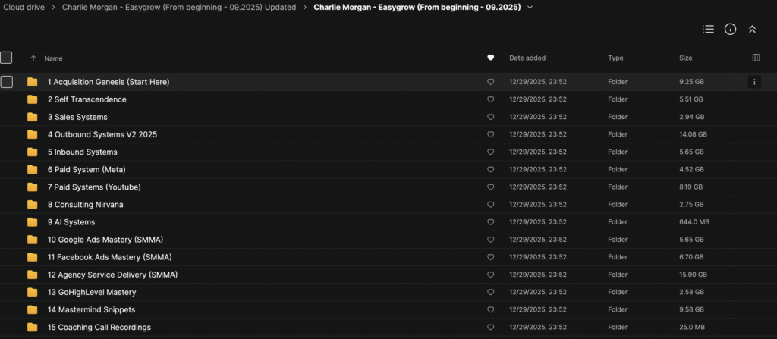
Task: Click the GoHighLevel Mastery folder icon
Action: point(32,292)
